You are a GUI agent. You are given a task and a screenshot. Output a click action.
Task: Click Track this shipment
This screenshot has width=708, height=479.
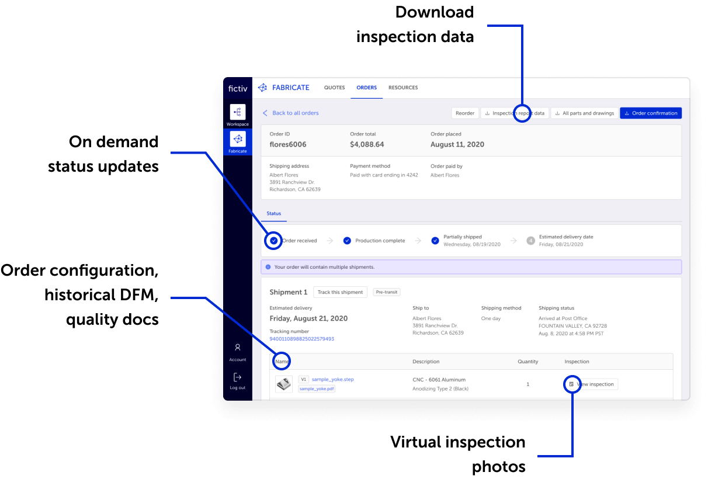click(340, 291)
